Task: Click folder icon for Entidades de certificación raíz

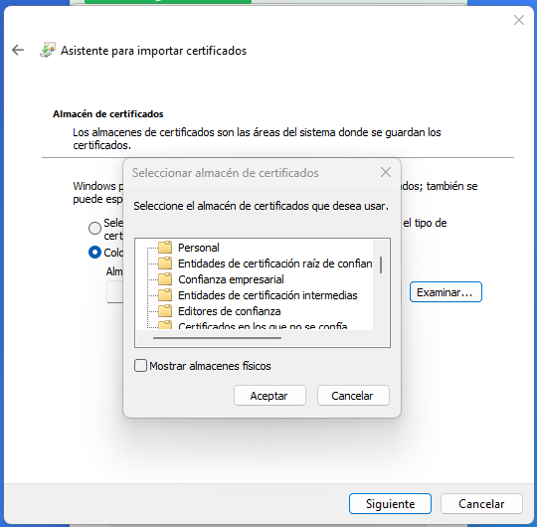Action: click(165, 263)
